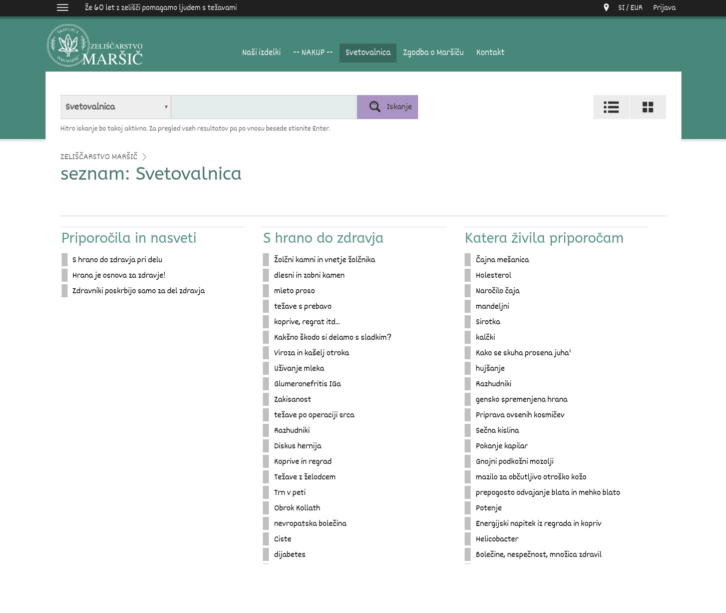The width and height of the screenshot is (726, 613).
Task: Click the ZELIŠČARSTVO MARŠIČ breadcrumb link
Action: [99, 157]
